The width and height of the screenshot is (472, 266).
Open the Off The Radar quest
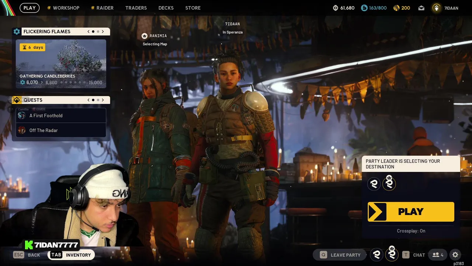[x=61, y=130]
